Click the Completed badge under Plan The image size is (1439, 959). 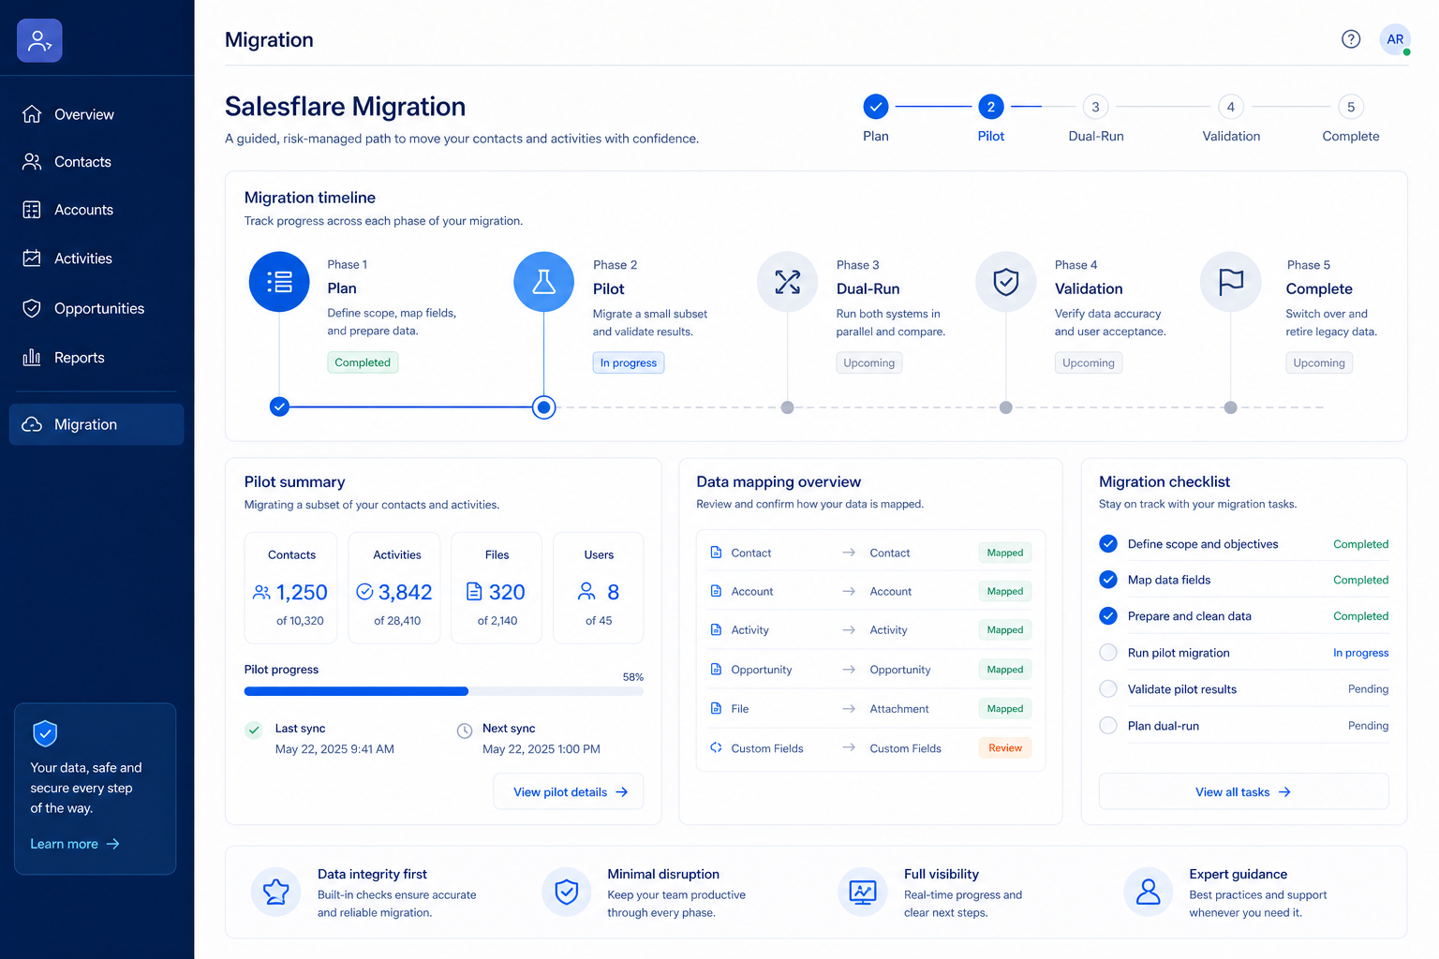(363, 362)
